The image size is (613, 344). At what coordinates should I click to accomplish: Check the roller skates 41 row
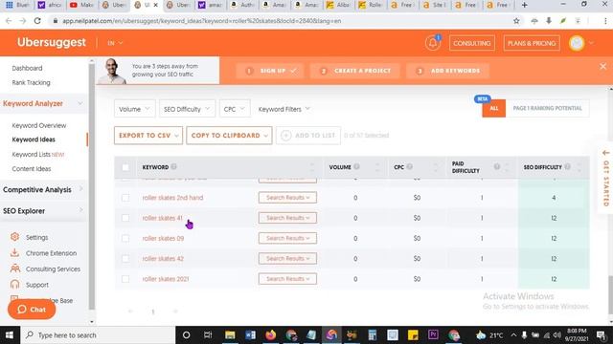[x=125, y=218]
